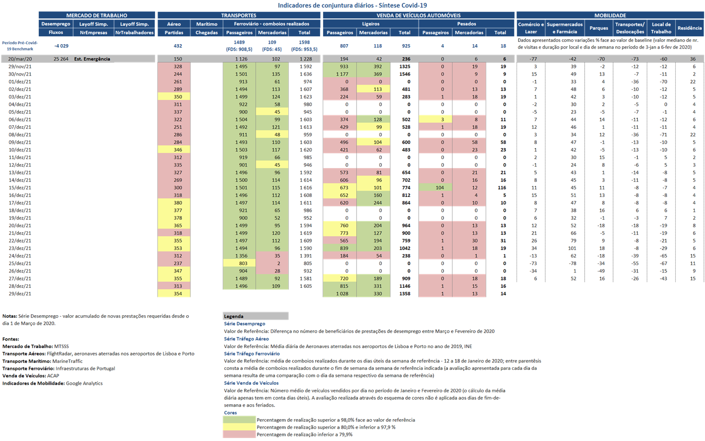The height and width of the screenshot is (441, 705).
Task: Click the green legend color swatch
Action: click(239, 420)
